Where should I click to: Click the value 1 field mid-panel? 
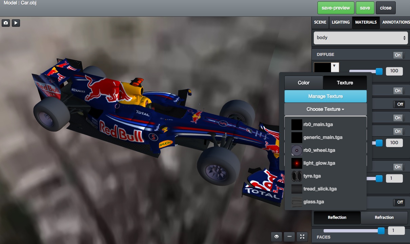tap(394, 178)
